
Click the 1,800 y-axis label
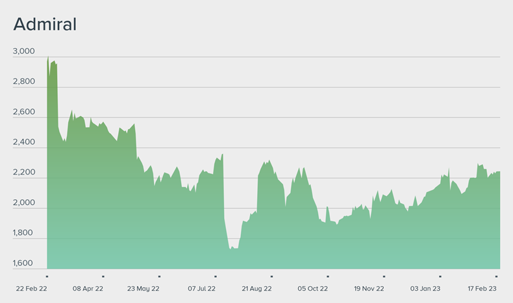coord(24,233)
